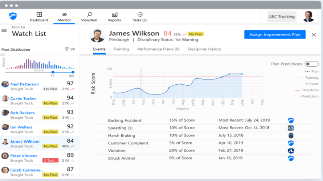323x181 pixels.
Task: Click the score slider handle at 75
Action: (x=53, y=72)
